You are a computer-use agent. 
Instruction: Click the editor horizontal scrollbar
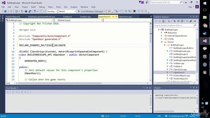[x=60, y=83]
